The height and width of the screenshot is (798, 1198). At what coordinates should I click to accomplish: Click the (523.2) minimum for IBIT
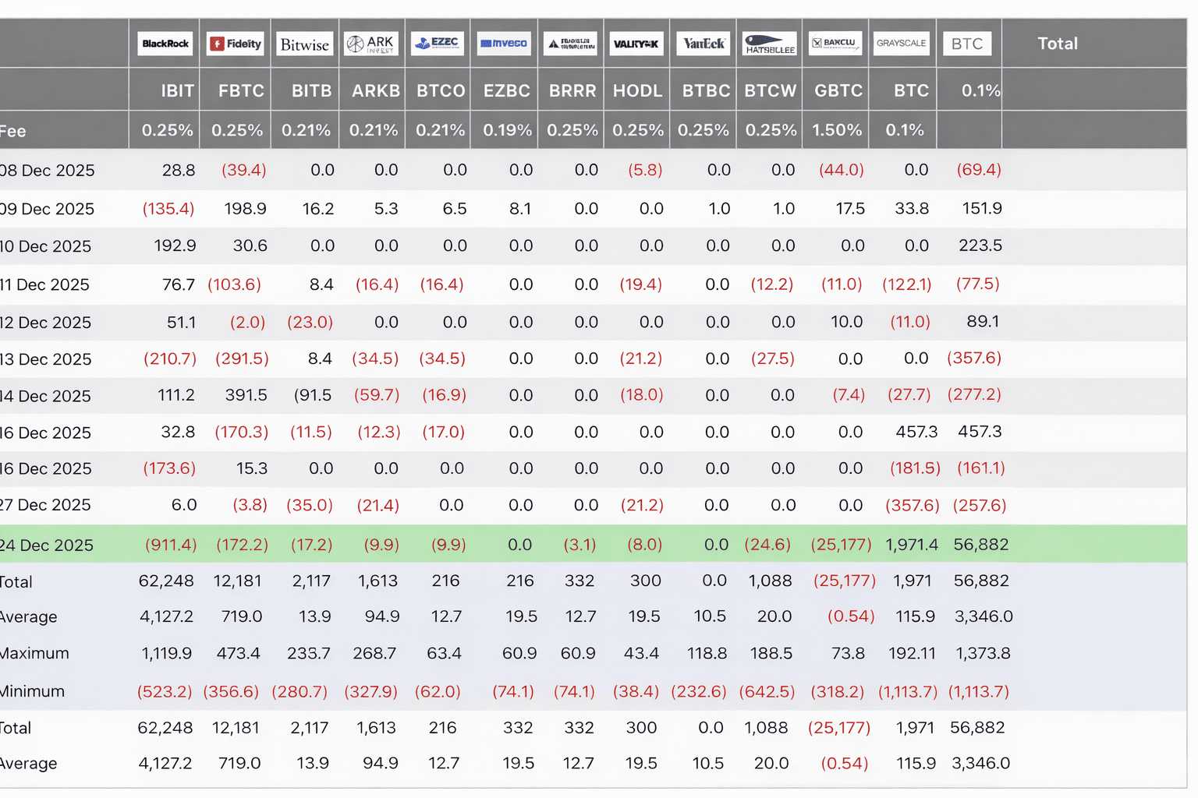(165, 691)
